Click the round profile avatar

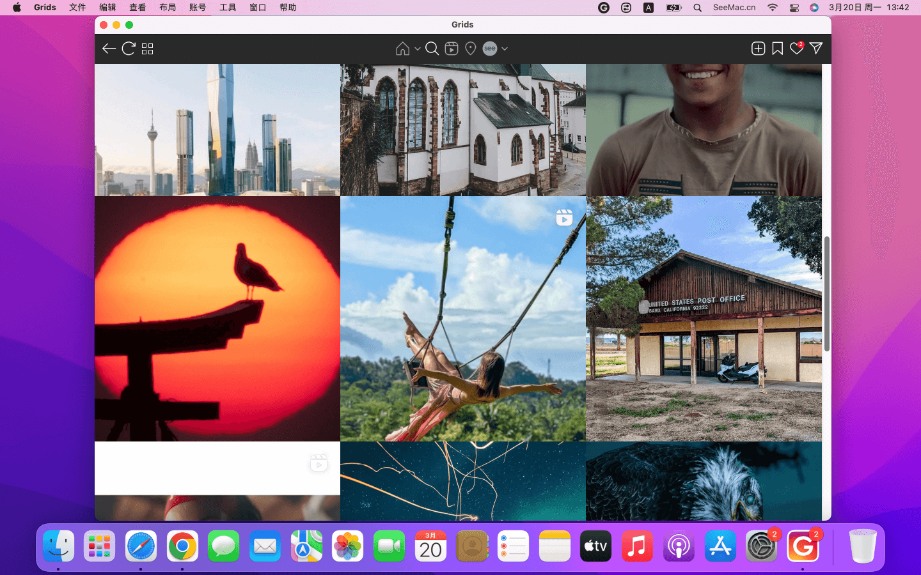[x=490, y=49]
